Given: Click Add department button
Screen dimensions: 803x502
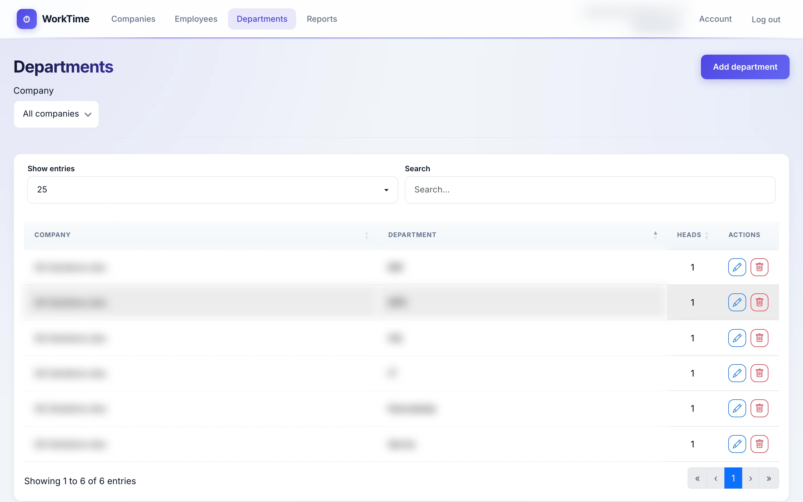Looking at the screenshot, I should coord(745,67).
